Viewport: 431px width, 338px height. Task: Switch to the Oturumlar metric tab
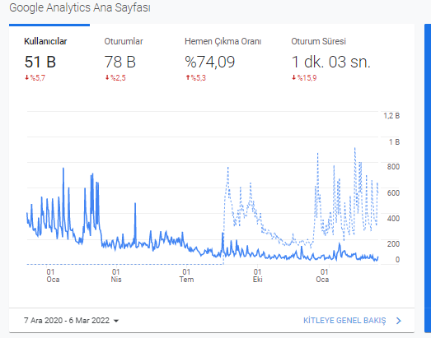(124, 41)
